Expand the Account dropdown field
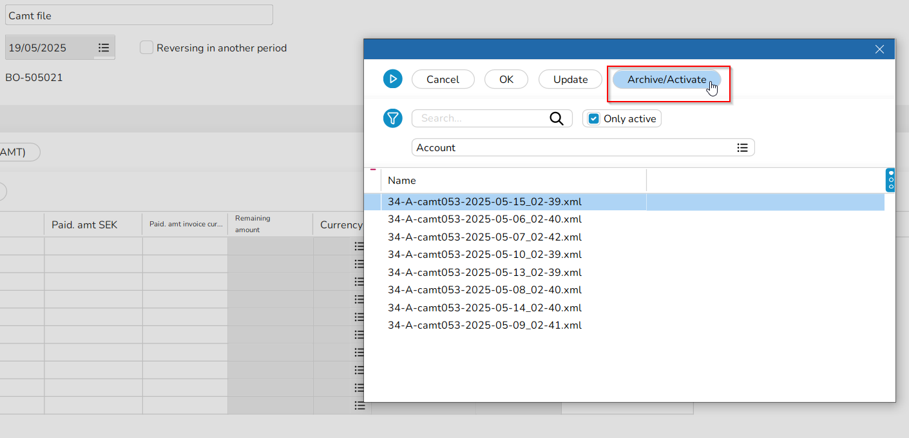Screen dimensions: 909x438 (573, 148)
